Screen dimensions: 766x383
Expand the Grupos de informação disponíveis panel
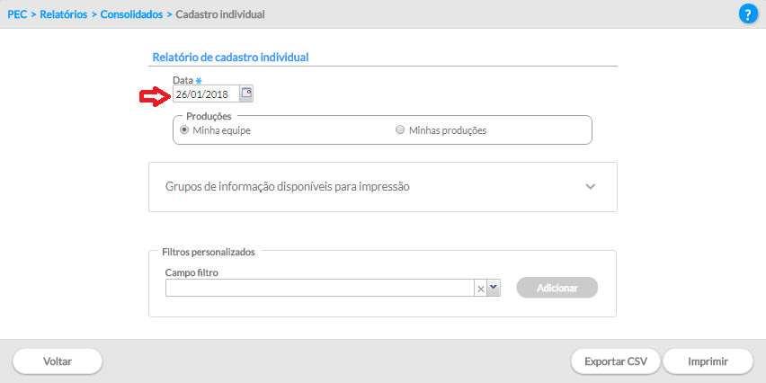point(383,187)
